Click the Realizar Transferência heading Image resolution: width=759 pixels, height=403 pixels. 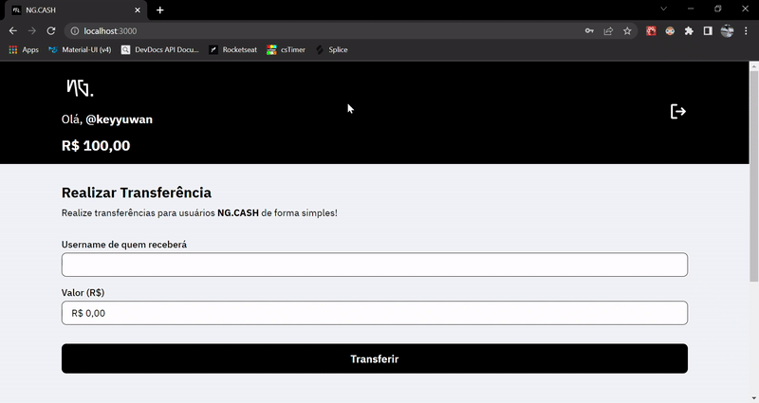tap(137, 192)
